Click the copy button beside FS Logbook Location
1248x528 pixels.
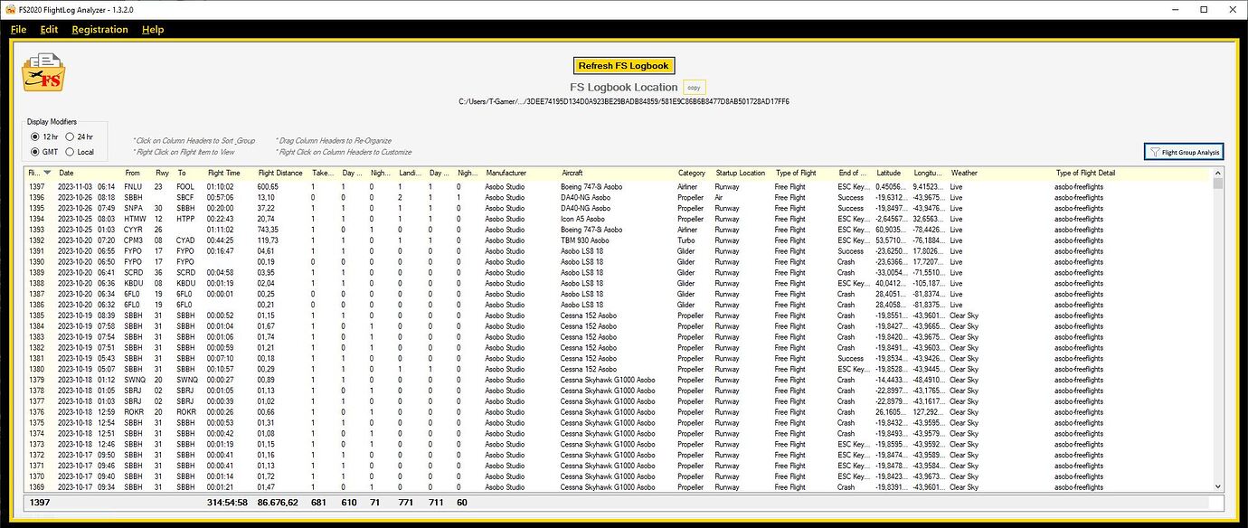pyautogui.click(x=694, y=87)
